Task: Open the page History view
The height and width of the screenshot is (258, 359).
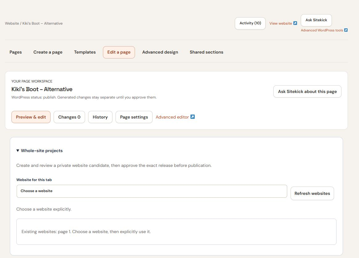Action: 100,117
